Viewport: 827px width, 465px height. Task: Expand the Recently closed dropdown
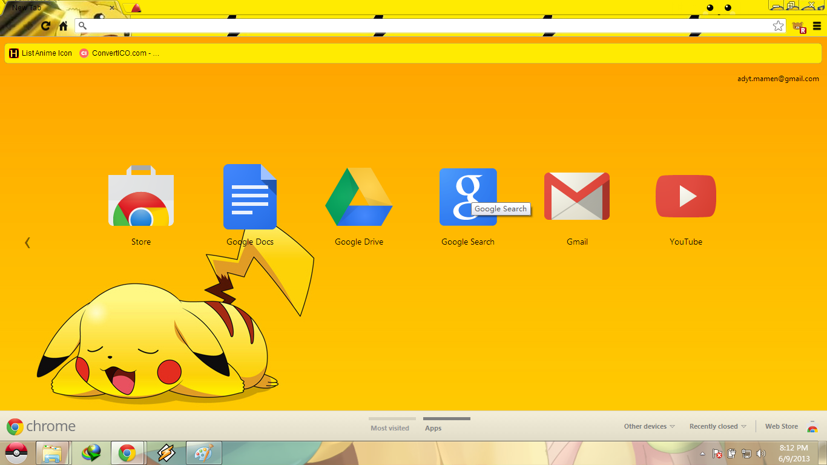[718, 426]
